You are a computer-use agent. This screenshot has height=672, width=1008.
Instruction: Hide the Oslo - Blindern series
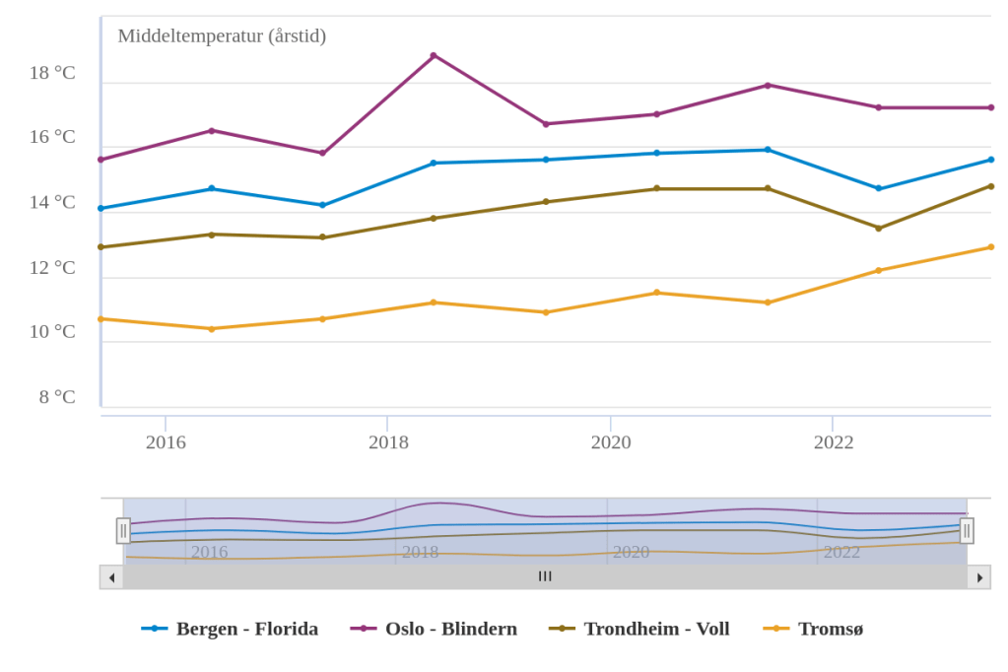450,629
